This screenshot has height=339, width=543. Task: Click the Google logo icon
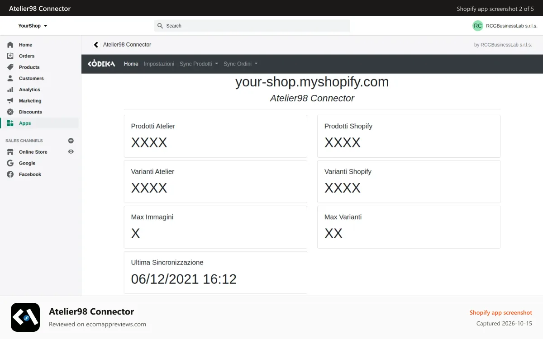tap(10, 163)
